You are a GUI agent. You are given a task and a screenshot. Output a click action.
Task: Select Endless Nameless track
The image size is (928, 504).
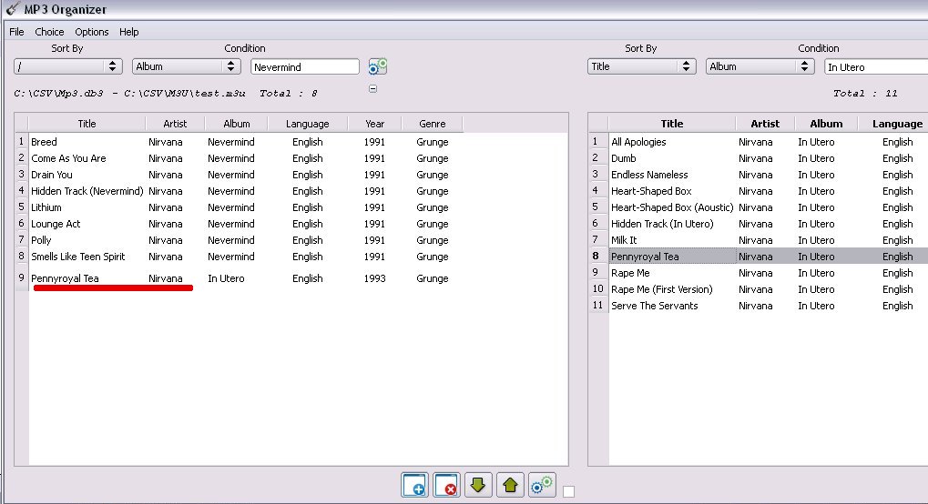point(649,175)
